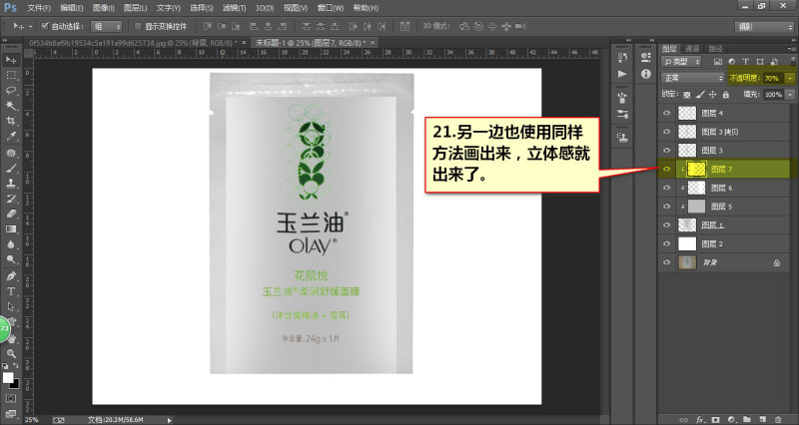Select the Crop tool
Screen dimensions: 799x425
click(x=11, y=121)
